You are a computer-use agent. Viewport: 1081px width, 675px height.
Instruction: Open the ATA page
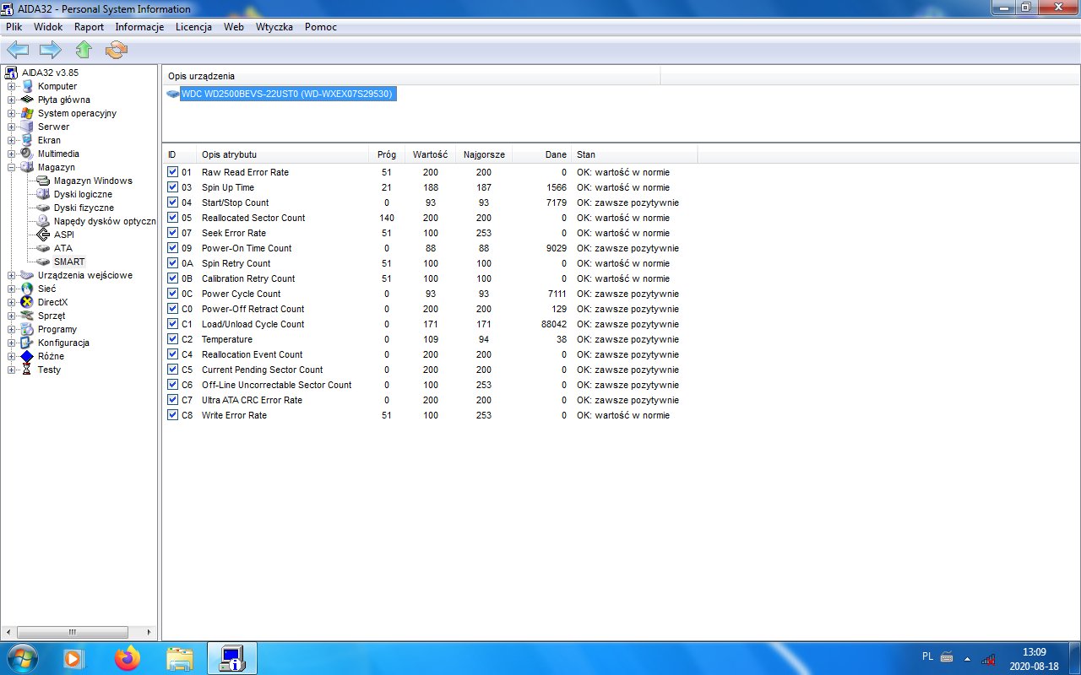pos(63,248)
